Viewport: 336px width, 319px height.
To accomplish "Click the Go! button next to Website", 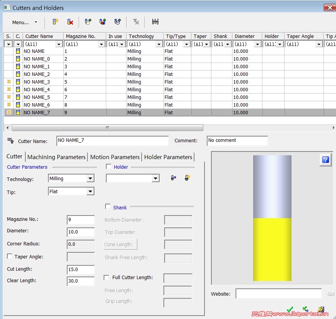I will tap(331, 294).
